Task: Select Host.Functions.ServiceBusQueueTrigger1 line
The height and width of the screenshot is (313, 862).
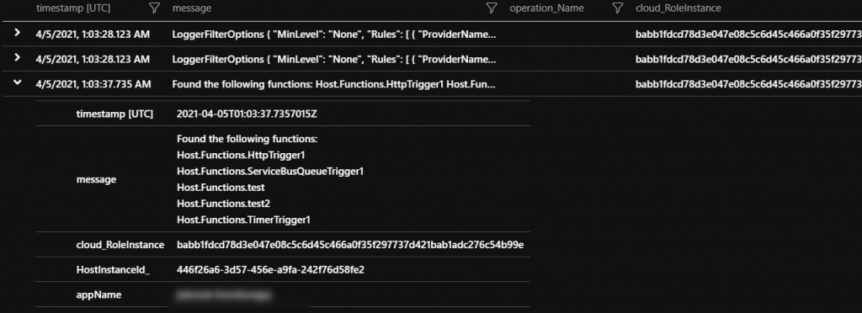Action: click(270, 172)
